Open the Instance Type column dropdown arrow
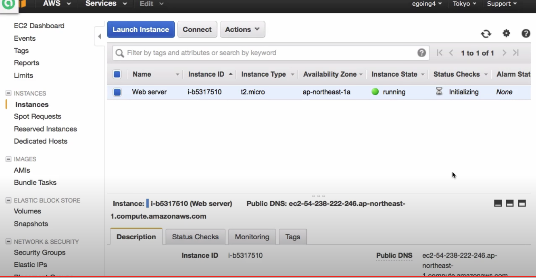Image resolution: width=536 pixels, height=278 pixels. (292, 75)
